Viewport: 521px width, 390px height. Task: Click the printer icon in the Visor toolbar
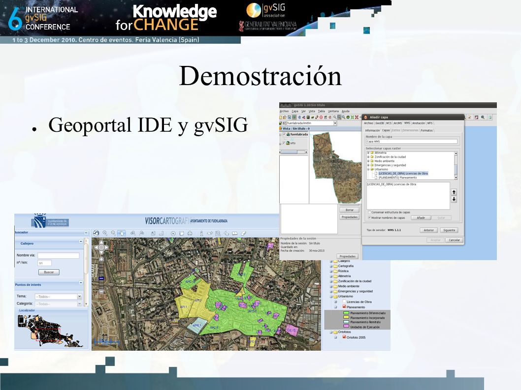[190, 233]
